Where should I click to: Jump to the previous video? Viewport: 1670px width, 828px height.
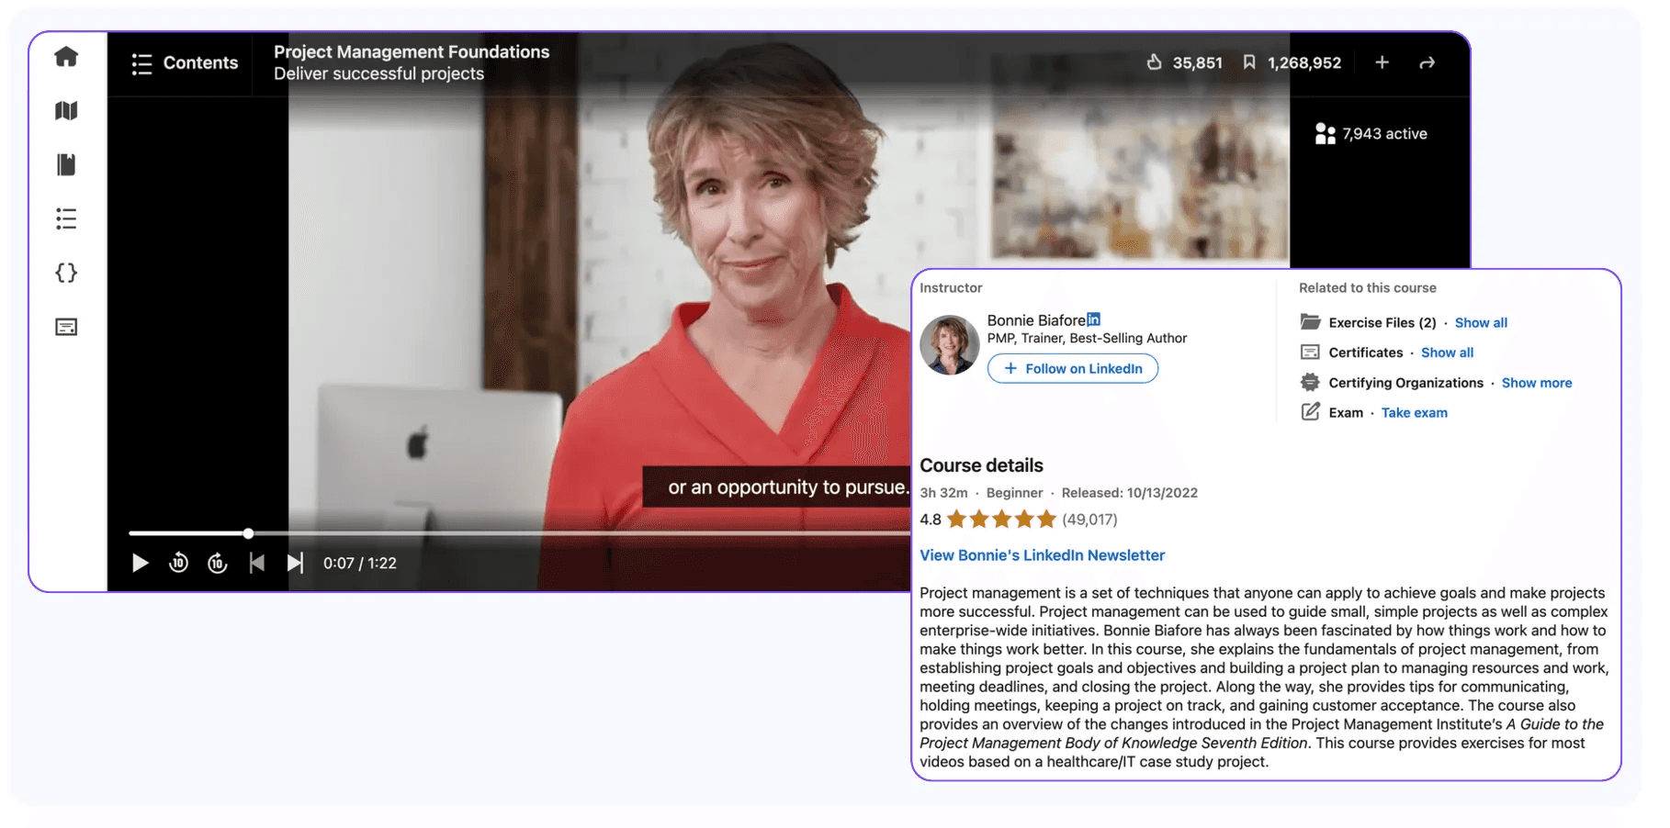[257, 563]
